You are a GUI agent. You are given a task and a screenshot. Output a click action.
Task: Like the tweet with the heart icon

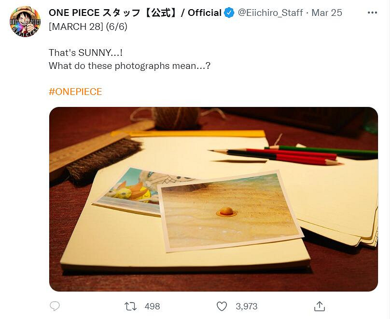[x=222, y=306]
